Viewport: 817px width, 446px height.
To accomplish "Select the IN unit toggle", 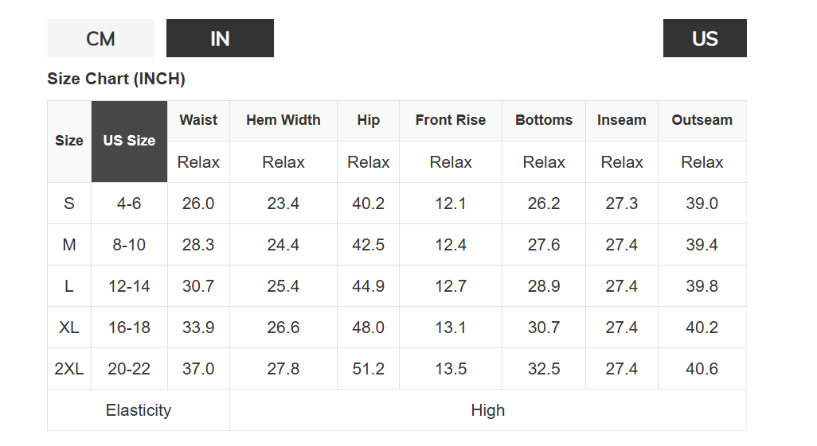I will [x=220, y=38].
